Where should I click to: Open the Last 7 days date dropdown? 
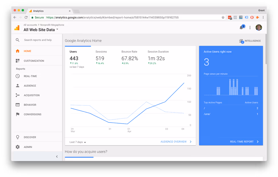pos(78,142)
